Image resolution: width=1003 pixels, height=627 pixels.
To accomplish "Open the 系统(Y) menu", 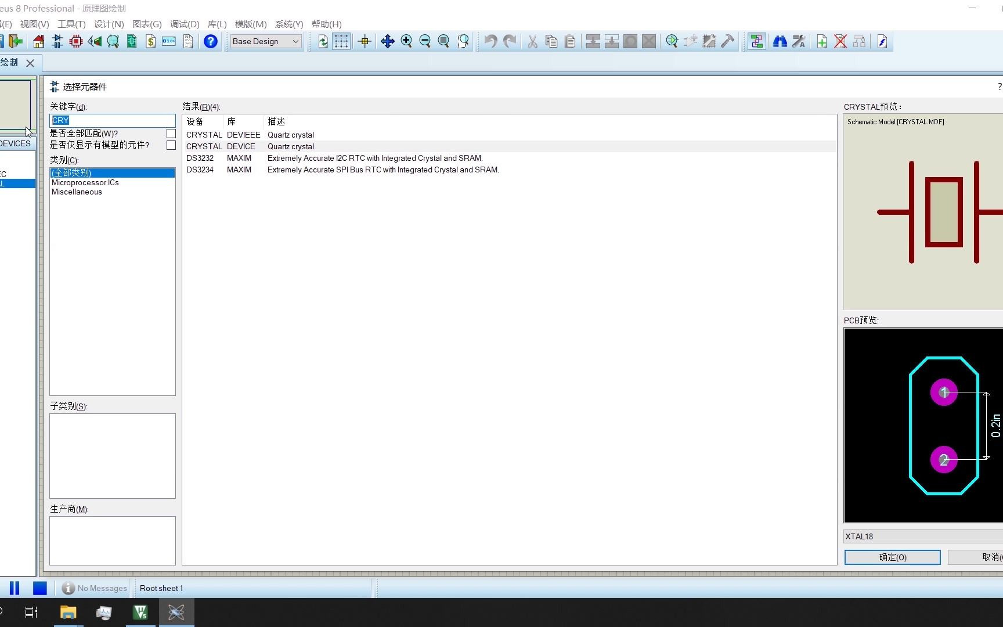I will pyautogui.click(x=289, y=24).
